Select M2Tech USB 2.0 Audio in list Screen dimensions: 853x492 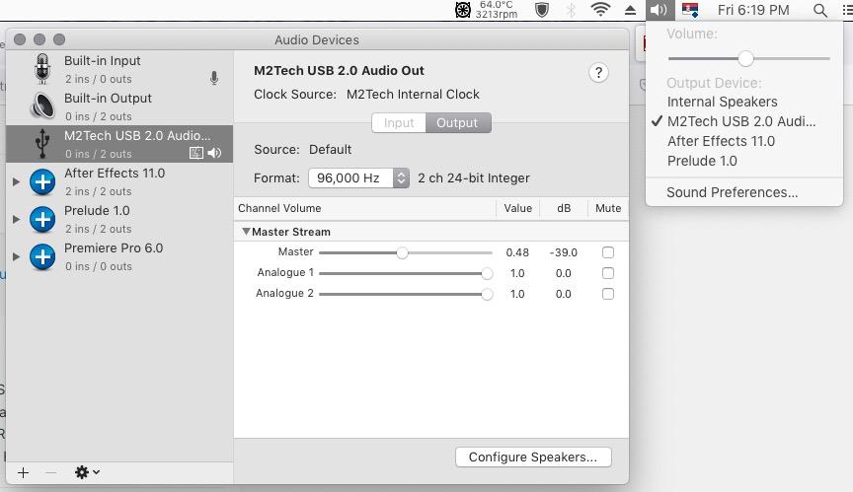click(119, 144)
